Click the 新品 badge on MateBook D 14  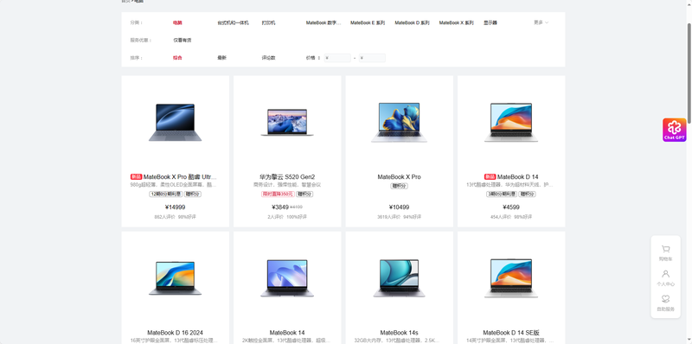(490, 177)
